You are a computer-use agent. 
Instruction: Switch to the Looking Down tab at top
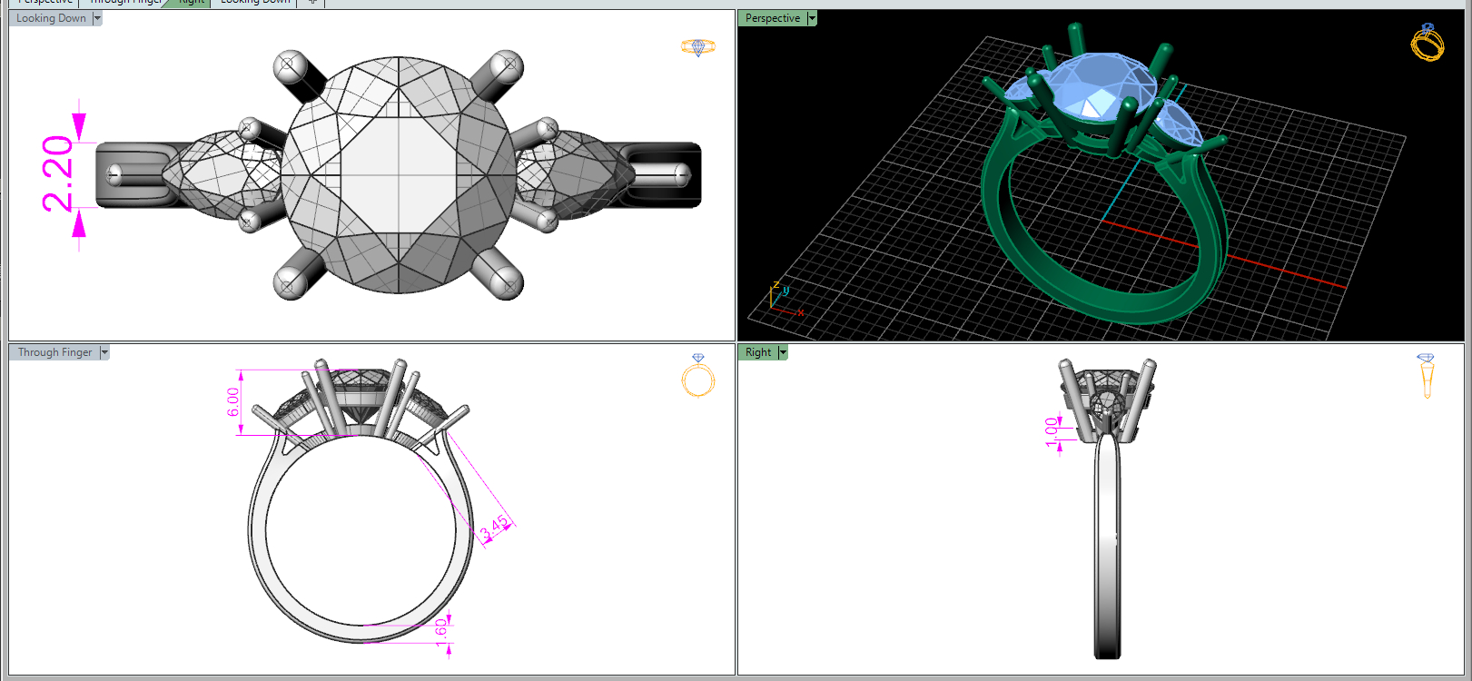click(255, 3)
